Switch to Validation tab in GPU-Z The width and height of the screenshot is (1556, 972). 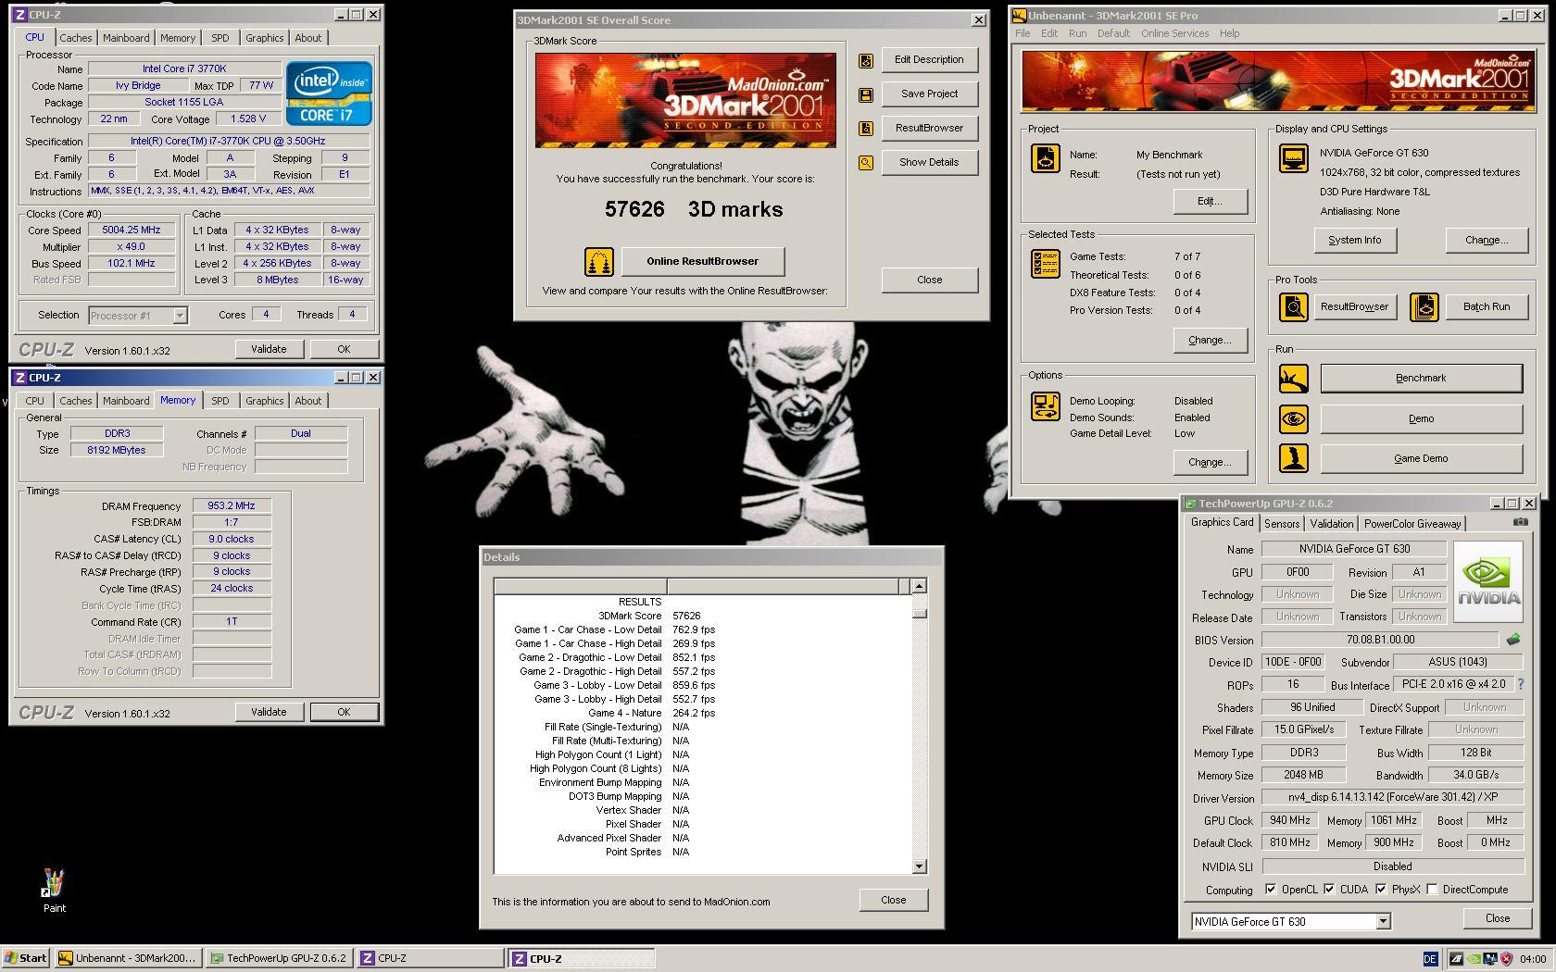click(1332, 524)
